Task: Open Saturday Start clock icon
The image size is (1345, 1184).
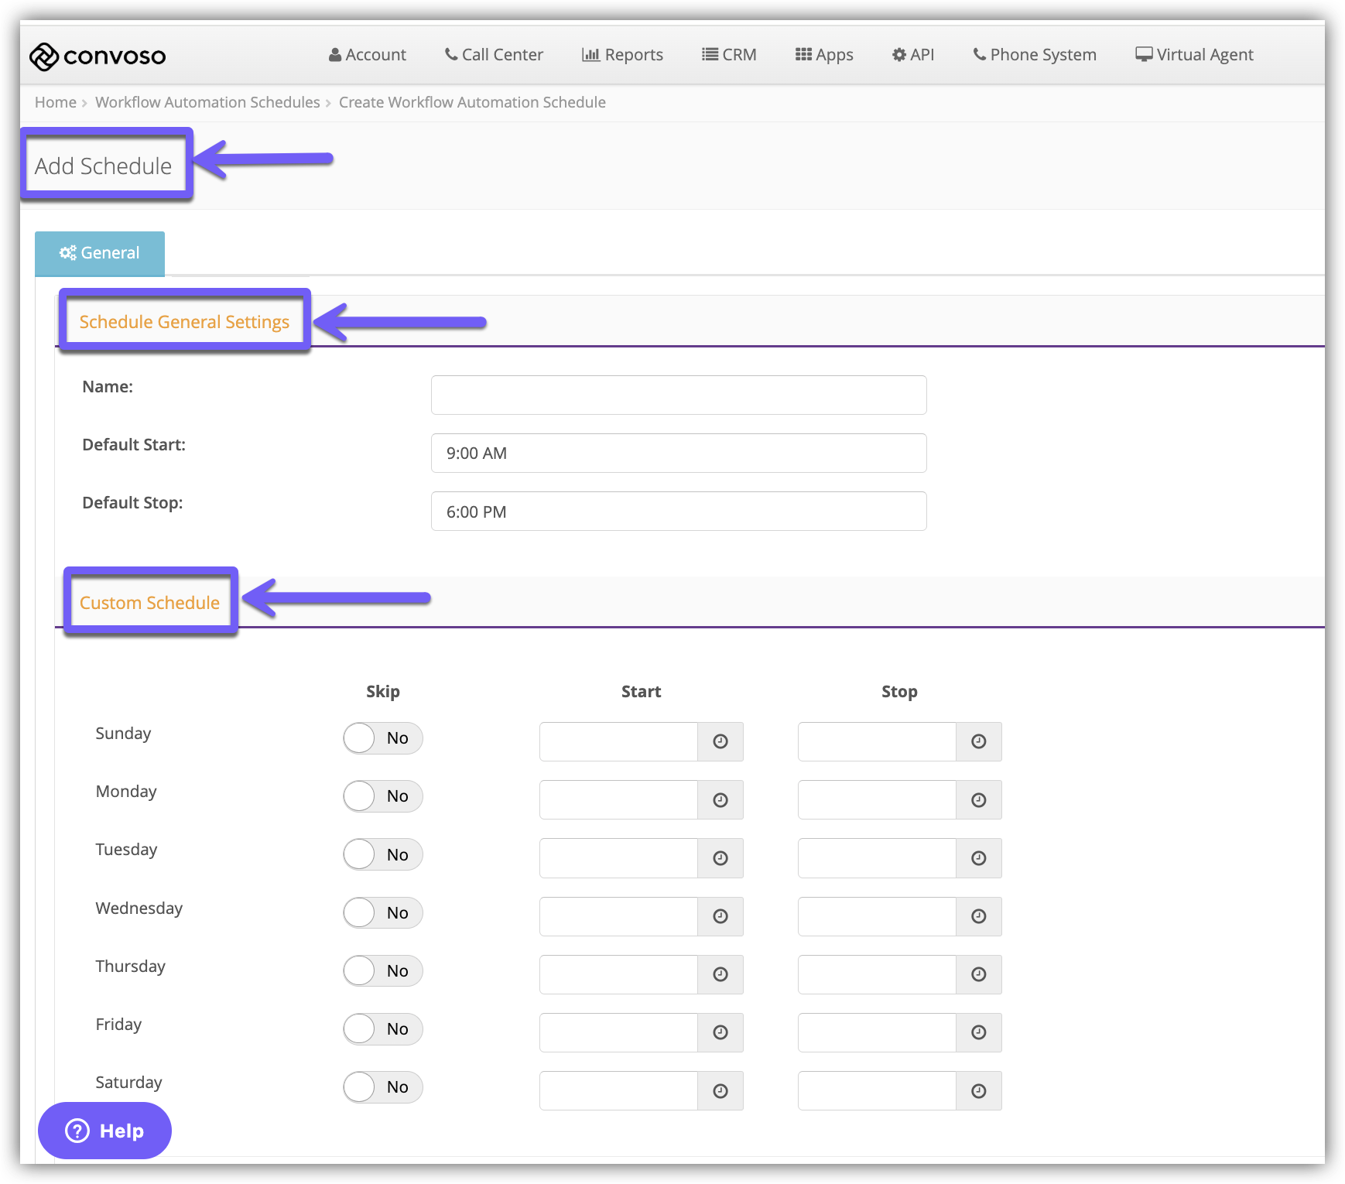Action: 720,1091
